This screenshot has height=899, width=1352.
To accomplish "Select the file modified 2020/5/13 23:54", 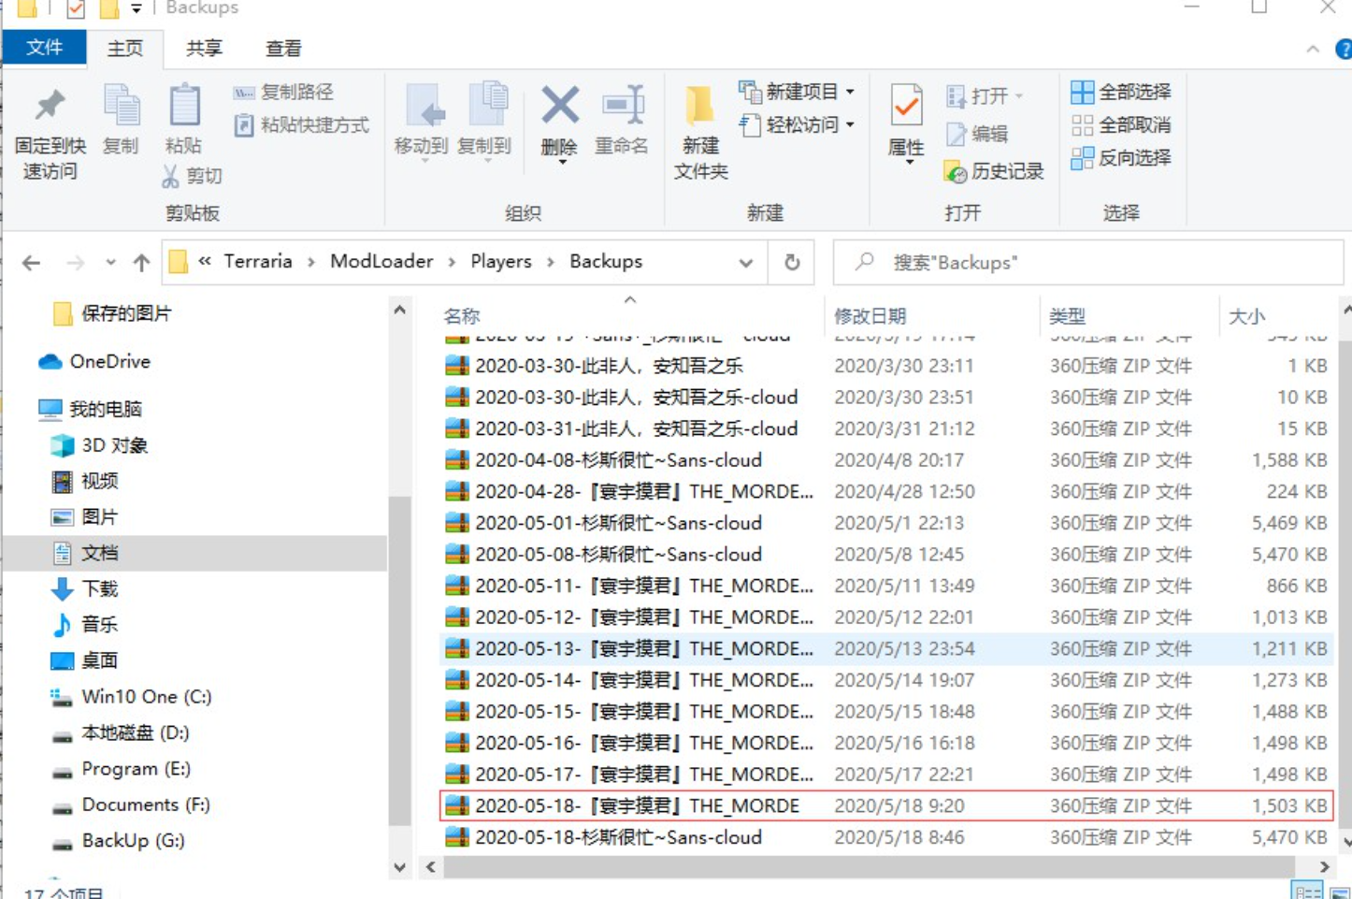I will point(885,648).
